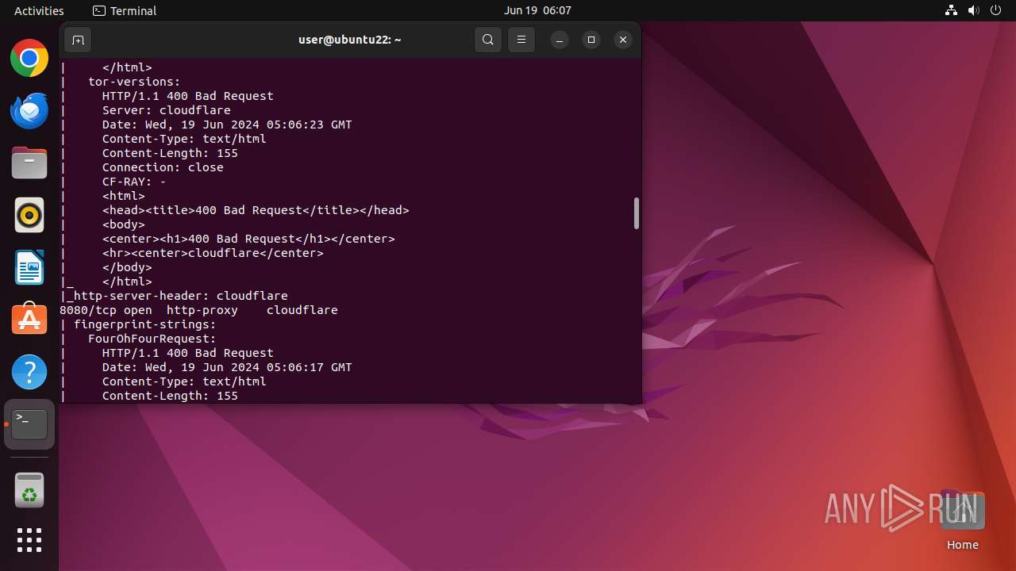Click the '<head><title>400 Bad Request' line

pyautogui.click(x=256, y=210)
